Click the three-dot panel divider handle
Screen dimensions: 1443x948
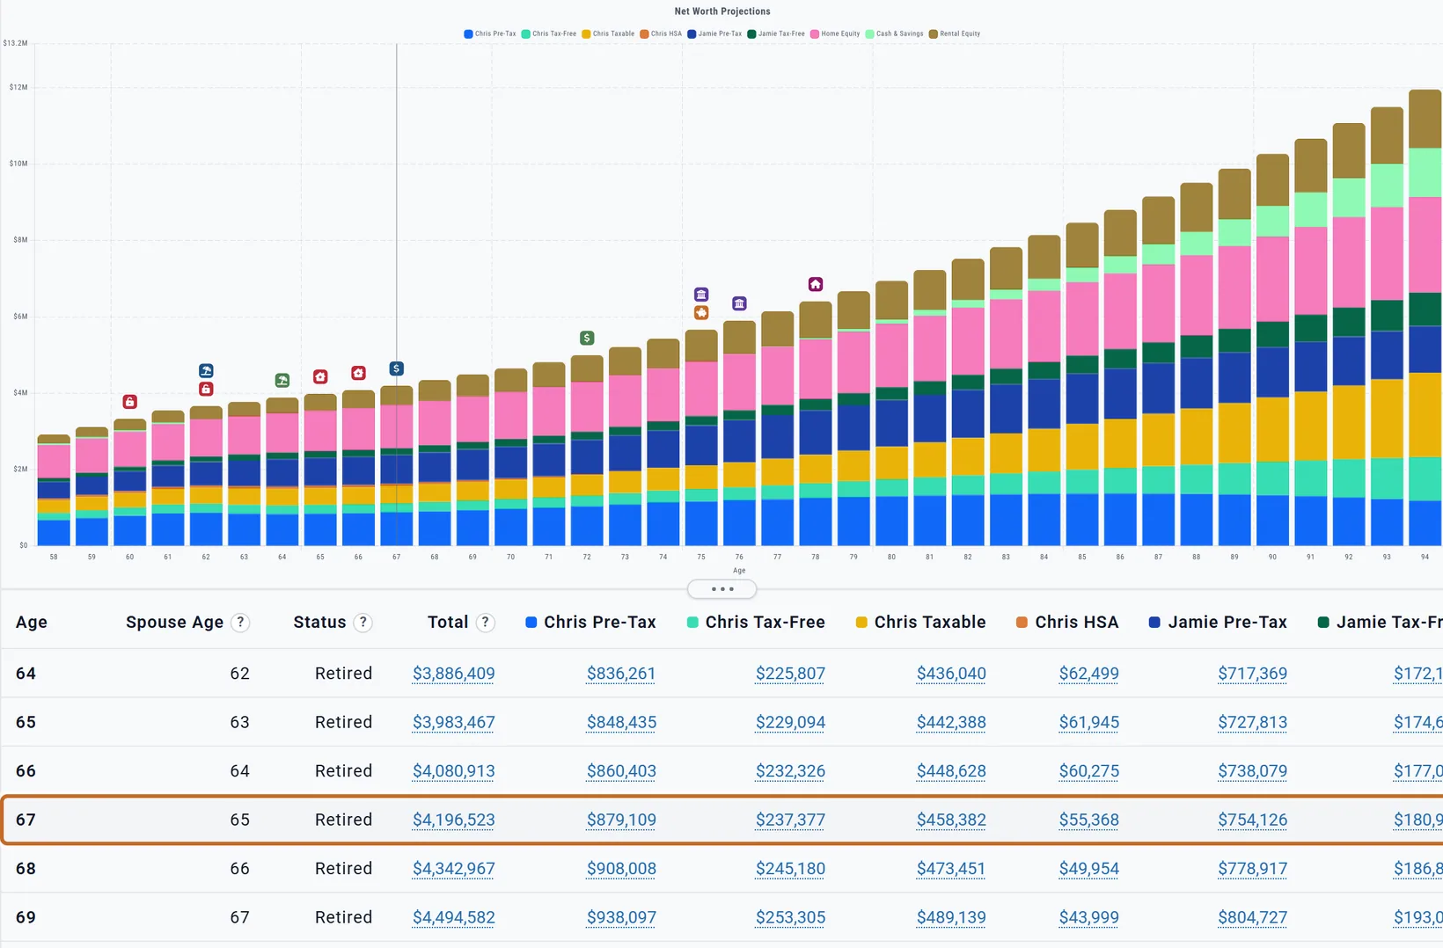[x=721, y=589]
